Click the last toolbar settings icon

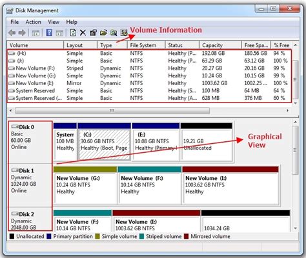(124, 33)
